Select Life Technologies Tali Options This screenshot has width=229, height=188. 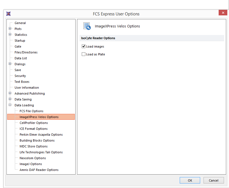pyautogui.click(x=41, y=152)
